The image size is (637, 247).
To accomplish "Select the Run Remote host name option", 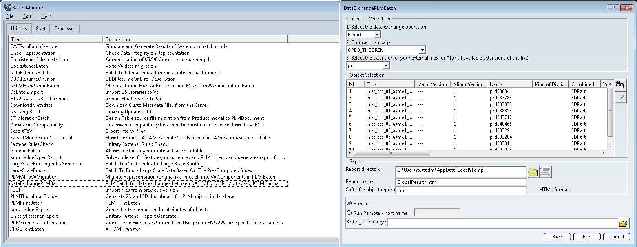I will (x=349, y=213).
